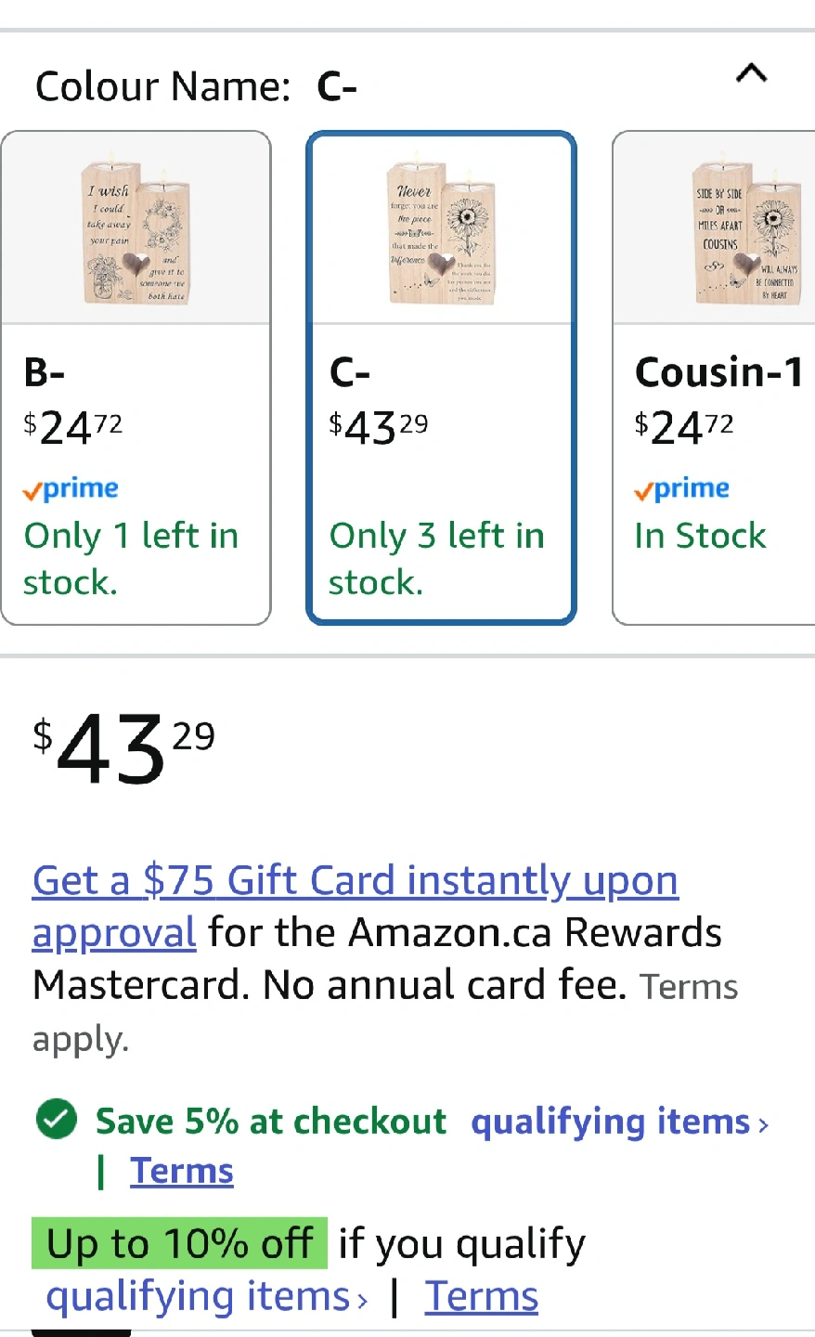Collapse the Colour Name chevron
The height and width of the screenshot is (1337, 815).
[x=751, y=73]
